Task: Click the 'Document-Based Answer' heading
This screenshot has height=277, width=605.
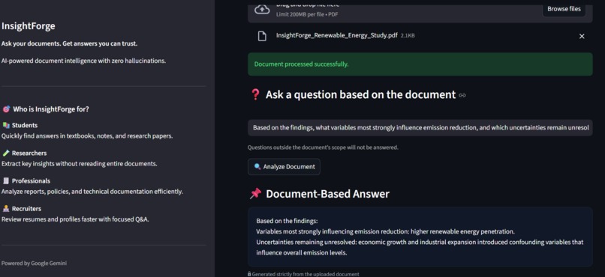Action: 327,193
